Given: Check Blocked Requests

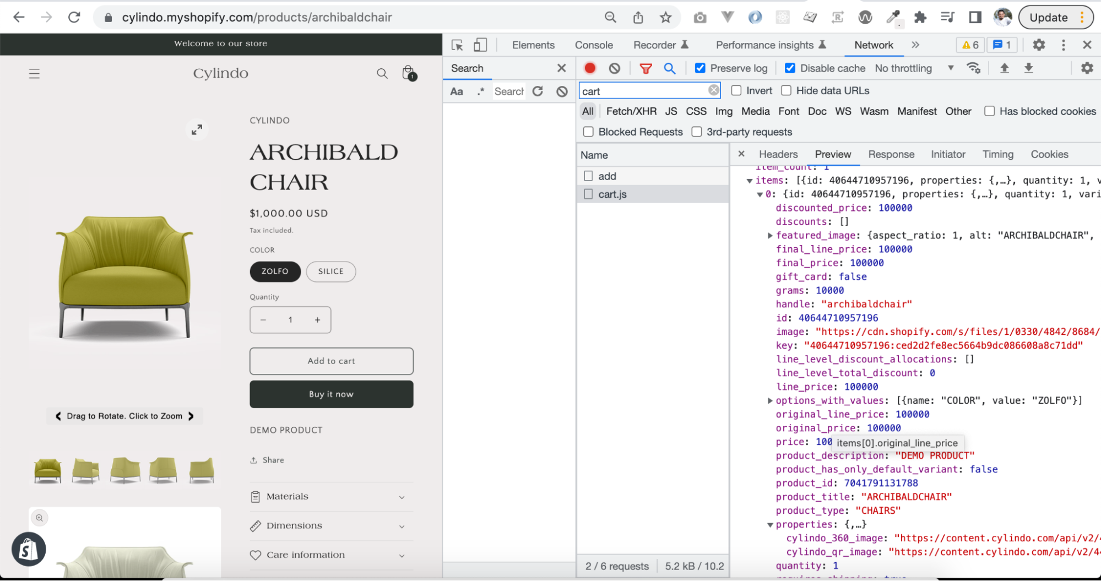Looking at the screenshot, I should [588, 132].
